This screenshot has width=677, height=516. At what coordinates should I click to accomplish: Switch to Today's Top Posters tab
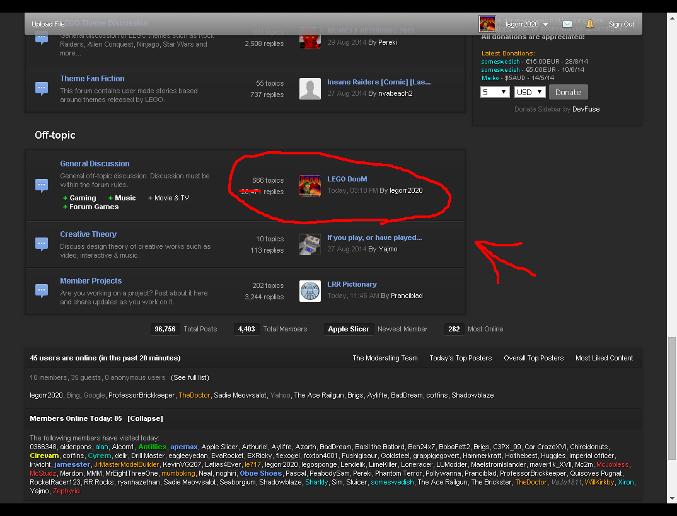tap(461, 358)
